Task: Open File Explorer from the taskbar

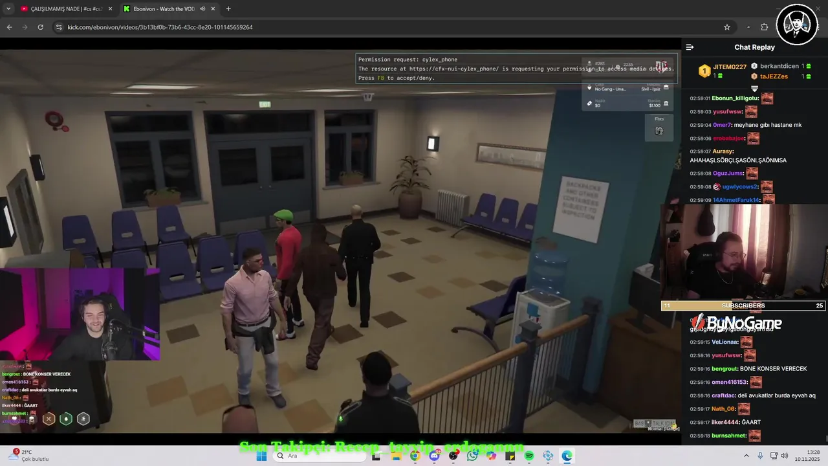Action: tap(396, 456)
